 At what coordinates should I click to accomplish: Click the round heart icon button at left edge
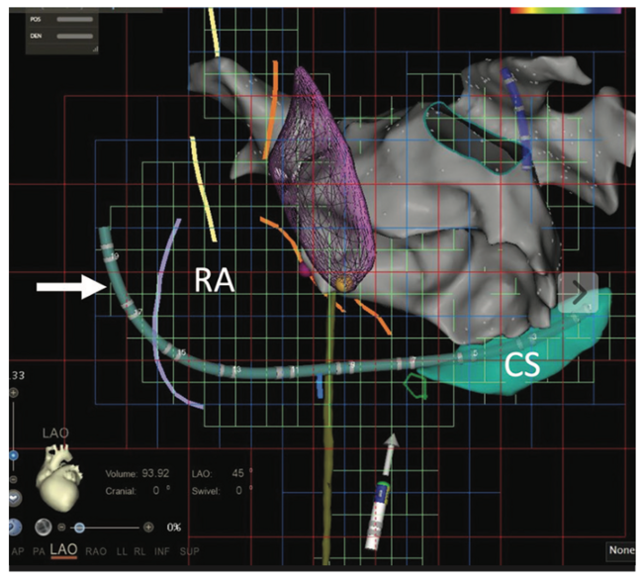coord(12,496)
